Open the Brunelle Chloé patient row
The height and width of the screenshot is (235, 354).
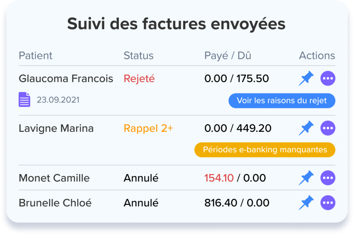55,203
